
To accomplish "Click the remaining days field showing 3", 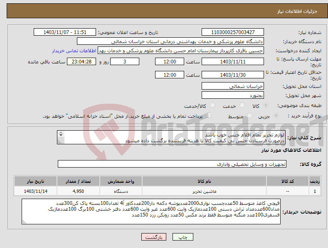I will [125, 61].
